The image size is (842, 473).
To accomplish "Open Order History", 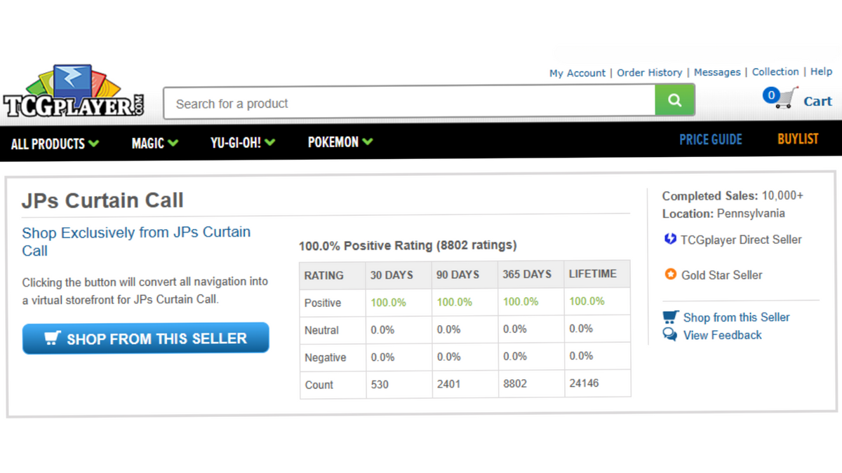I will 649,72.
